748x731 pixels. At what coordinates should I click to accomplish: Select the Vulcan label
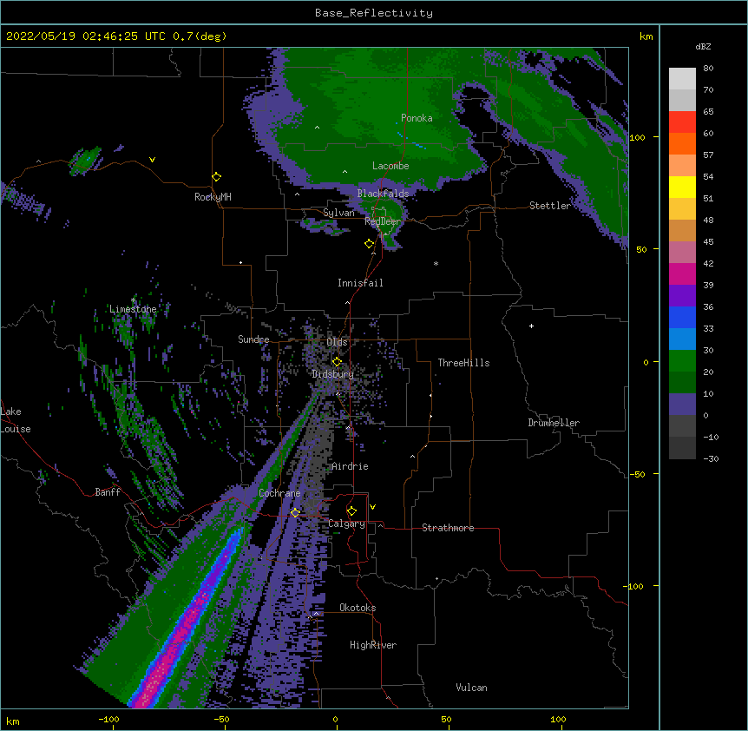click(471, 688)
